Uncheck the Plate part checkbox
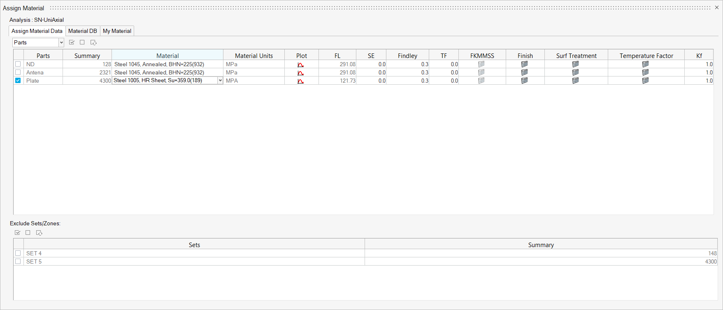This screenshot has width=723, height=310. (x=18, y=81)
